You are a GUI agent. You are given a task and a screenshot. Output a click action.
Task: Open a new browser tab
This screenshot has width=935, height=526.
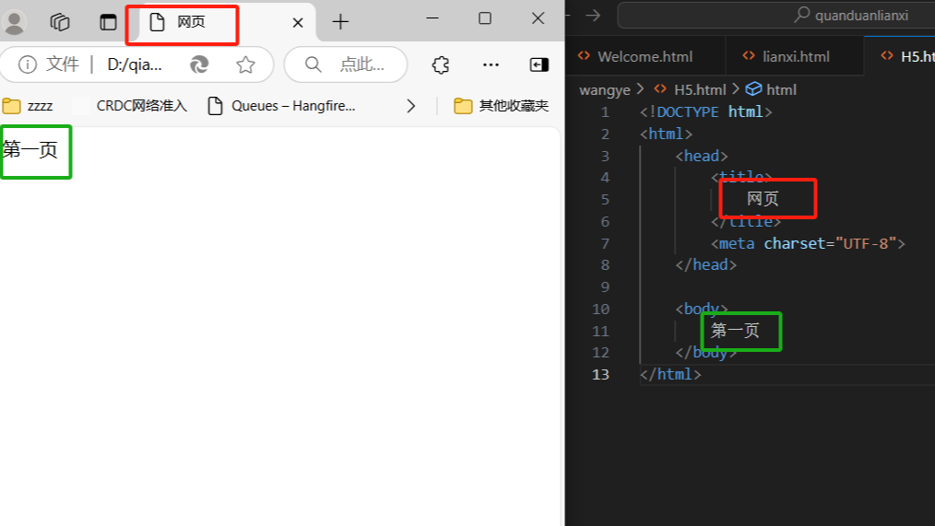click(x=340, y=22)
